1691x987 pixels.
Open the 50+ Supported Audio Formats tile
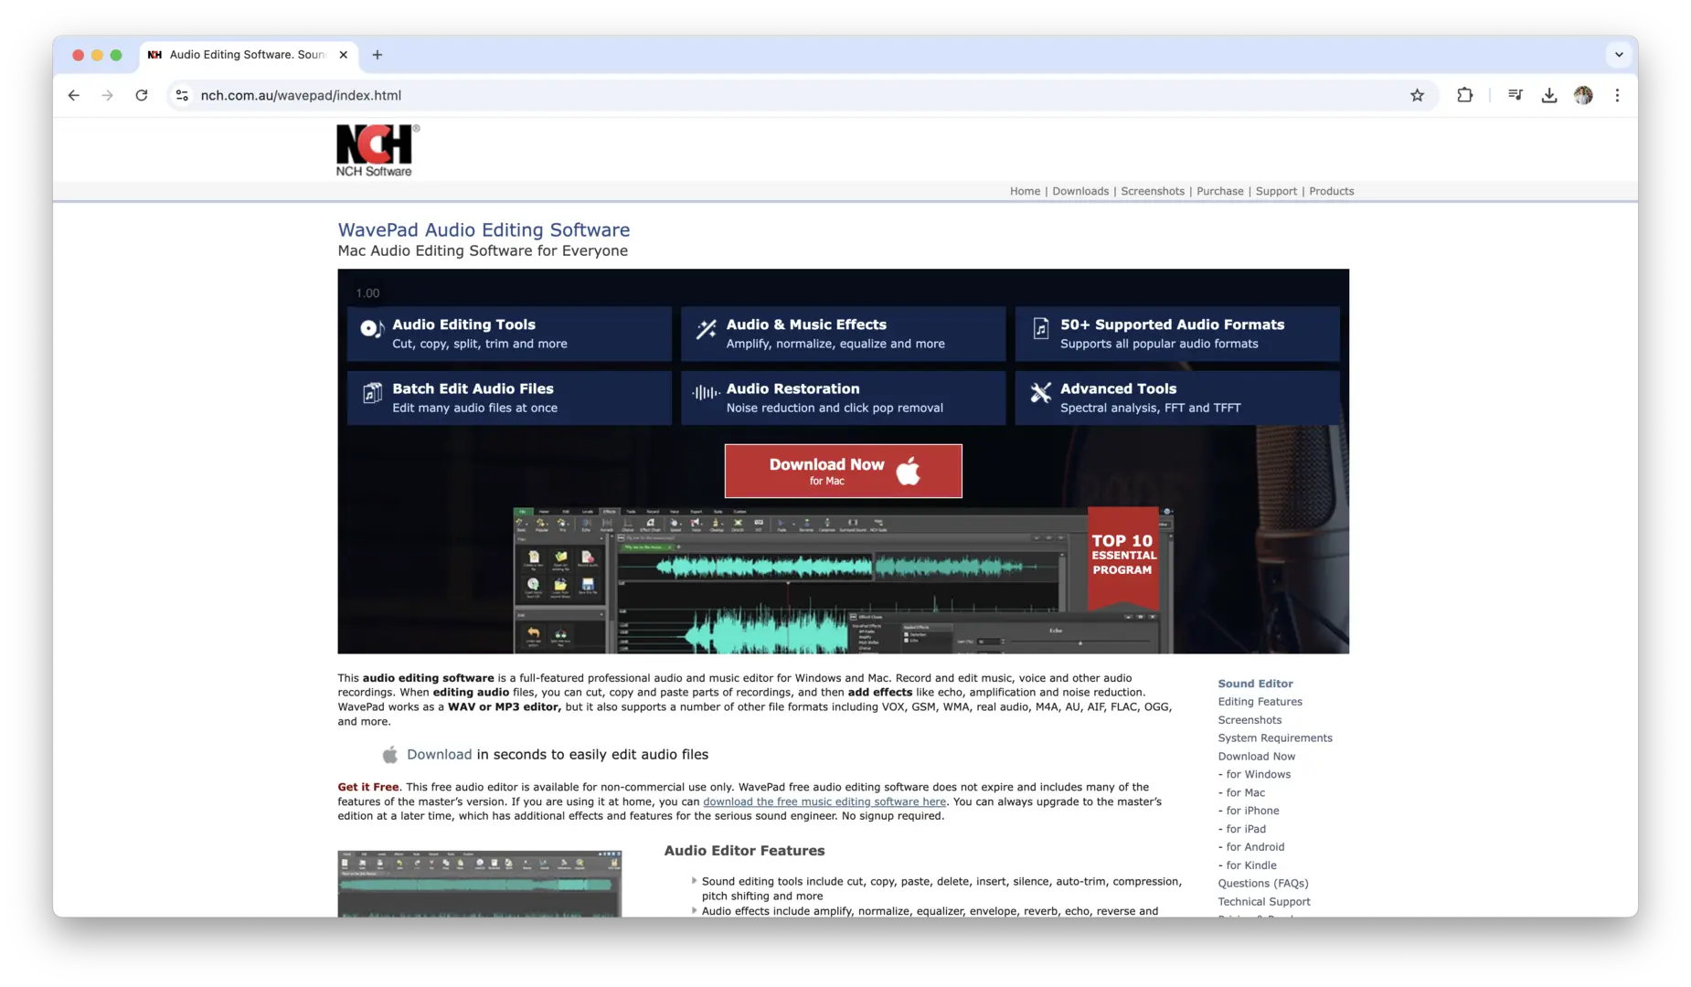(x=1177, y=334)
